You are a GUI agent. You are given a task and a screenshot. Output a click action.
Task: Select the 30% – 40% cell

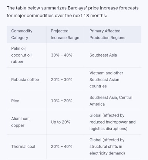point(61,55)
